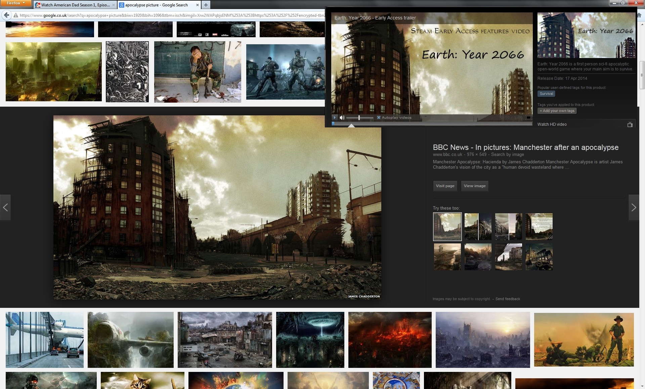Minimize the Firefox window
The width and height of the screenshot is (645, 389).
point(614,3)
